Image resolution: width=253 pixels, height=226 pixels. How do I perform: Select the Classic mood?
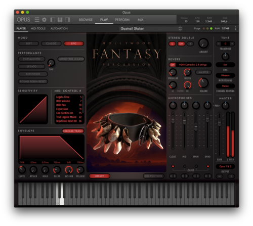(x=51, y=43)
